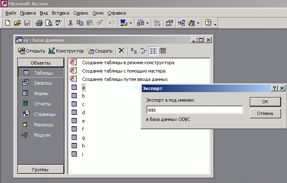The height and width of the screenshot is (183, 287).
Task: Expand the New Object dropdown arrow
Action: click(198, 23)
